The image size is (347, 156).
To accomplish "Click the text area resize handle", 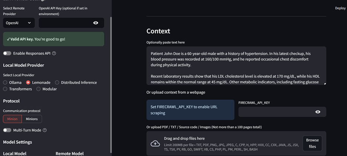I will pyautogui.click(x=325, y=84).
